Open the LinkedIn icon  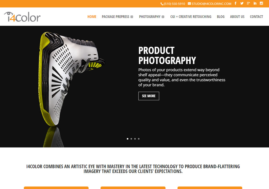pyautogui.click(x=255, y=3)
